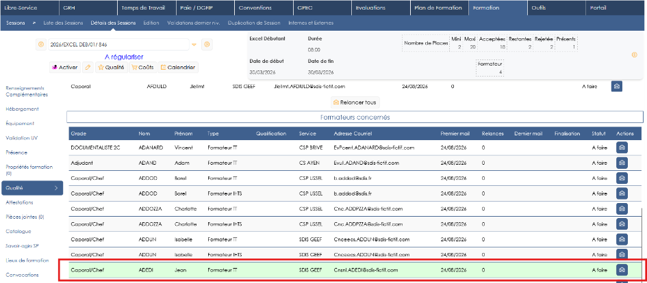Viewport: 647px width, 283px height.
Task: Open the Conventions menu
Action: pos(264,8)
